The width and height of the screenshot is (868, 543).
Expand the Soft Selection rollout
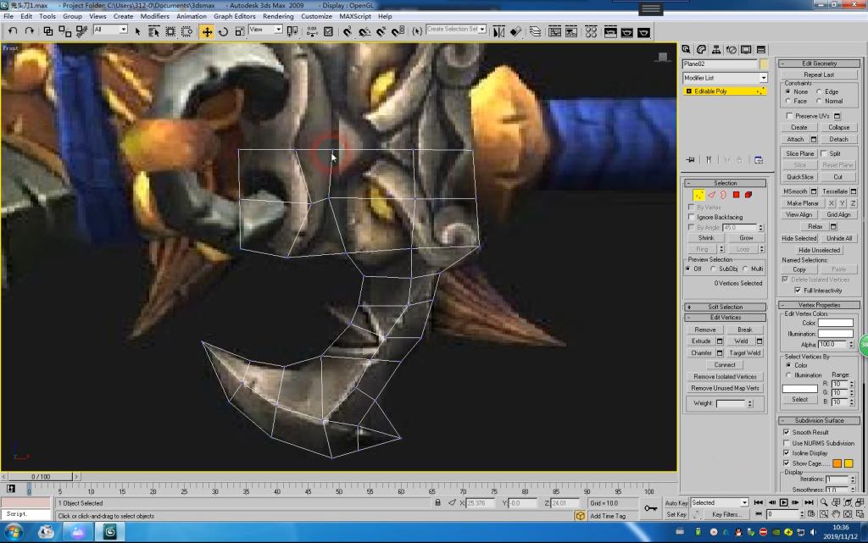tap(726, 307)
